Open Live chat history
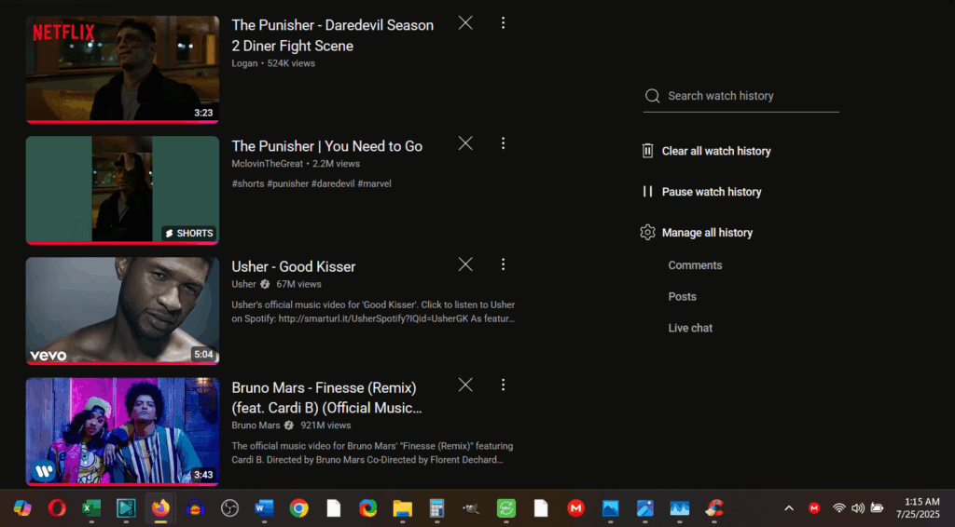955x527 pixels. (x=690, y=328)
